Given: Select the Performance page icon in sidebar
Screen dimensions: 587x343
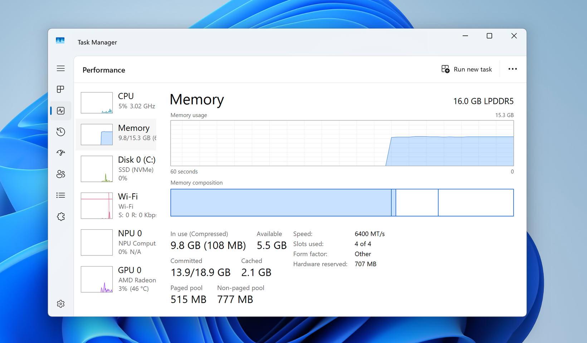Looking at the screenshot, I should (x=61, y=111).
